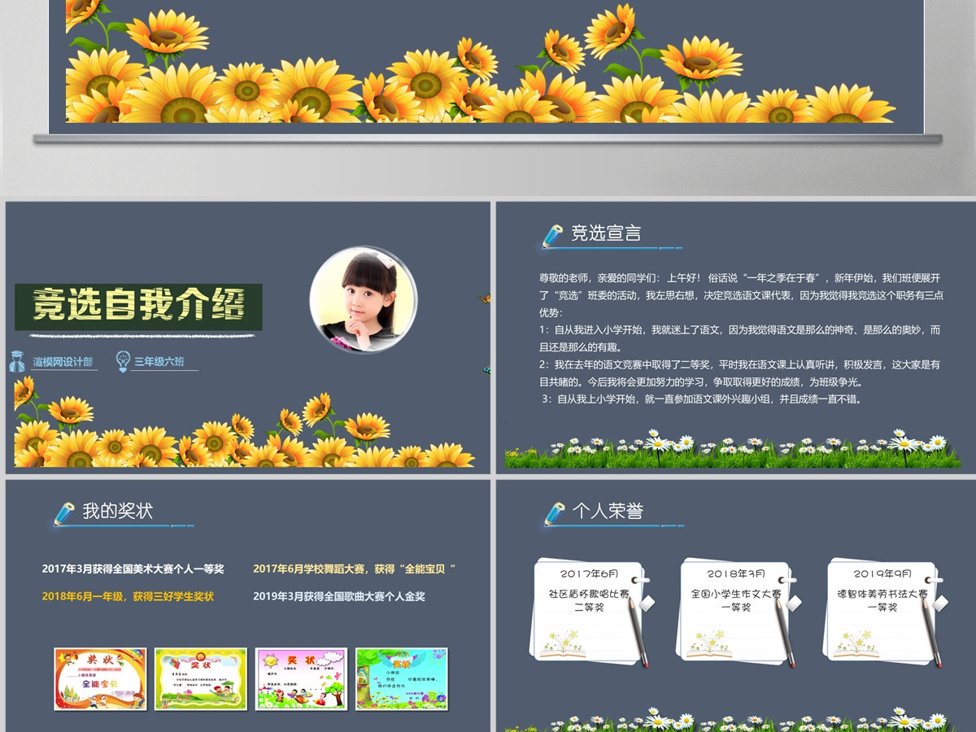Click the pencil icon beside 竞选宣言 heading

[552, 237]
